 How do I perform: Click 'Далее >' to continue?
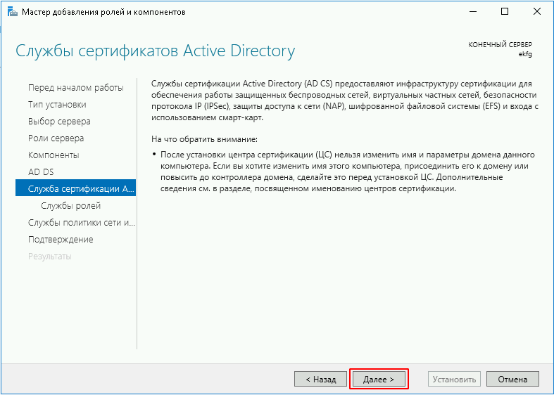379,379
